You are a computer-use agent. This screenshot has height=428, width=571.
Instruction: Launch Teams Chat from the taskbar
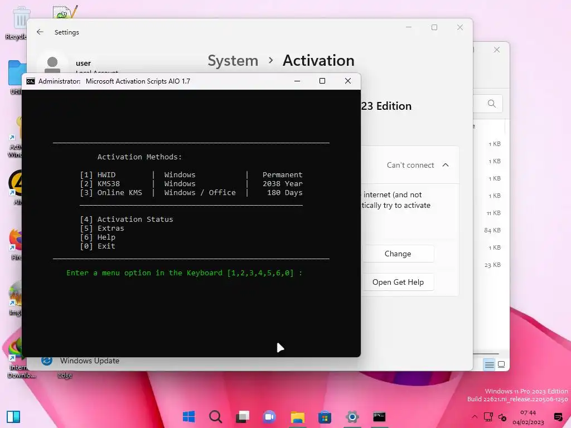[x=270, y=417]
